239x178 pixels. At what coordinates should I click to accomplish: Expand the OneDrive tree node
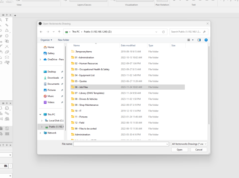coord(41,59)
